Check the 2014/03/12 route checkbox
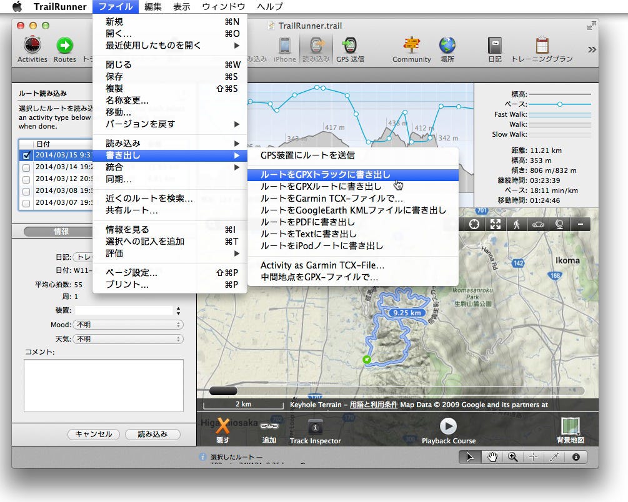This screenshot has width=628, height=502. tap(26, 179)
